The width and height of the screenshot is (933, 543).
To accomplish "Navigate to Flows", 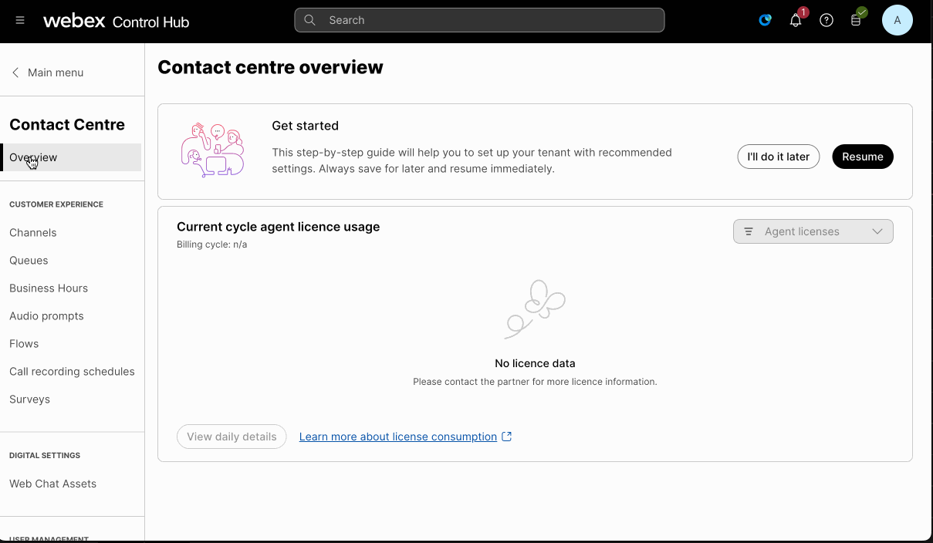I will click(x=24, y=344).
